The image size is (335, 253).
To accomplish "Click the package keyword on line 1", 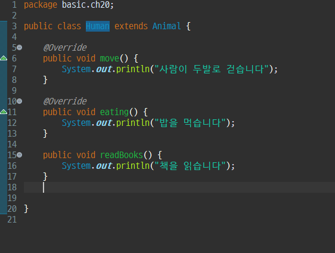I will pyautogui.click(x=41, y=5).
